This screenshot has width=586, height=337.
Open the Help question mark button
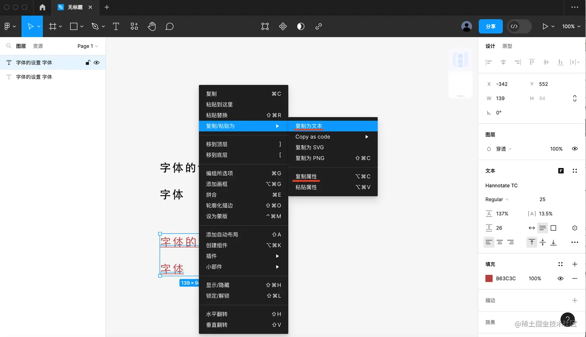(x=568, y=320)
